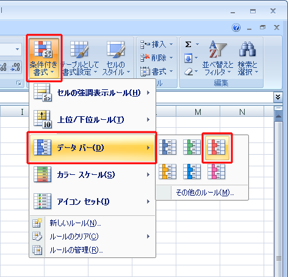Select column N header
The image size is (288, 277).
(x=242, y=112)
